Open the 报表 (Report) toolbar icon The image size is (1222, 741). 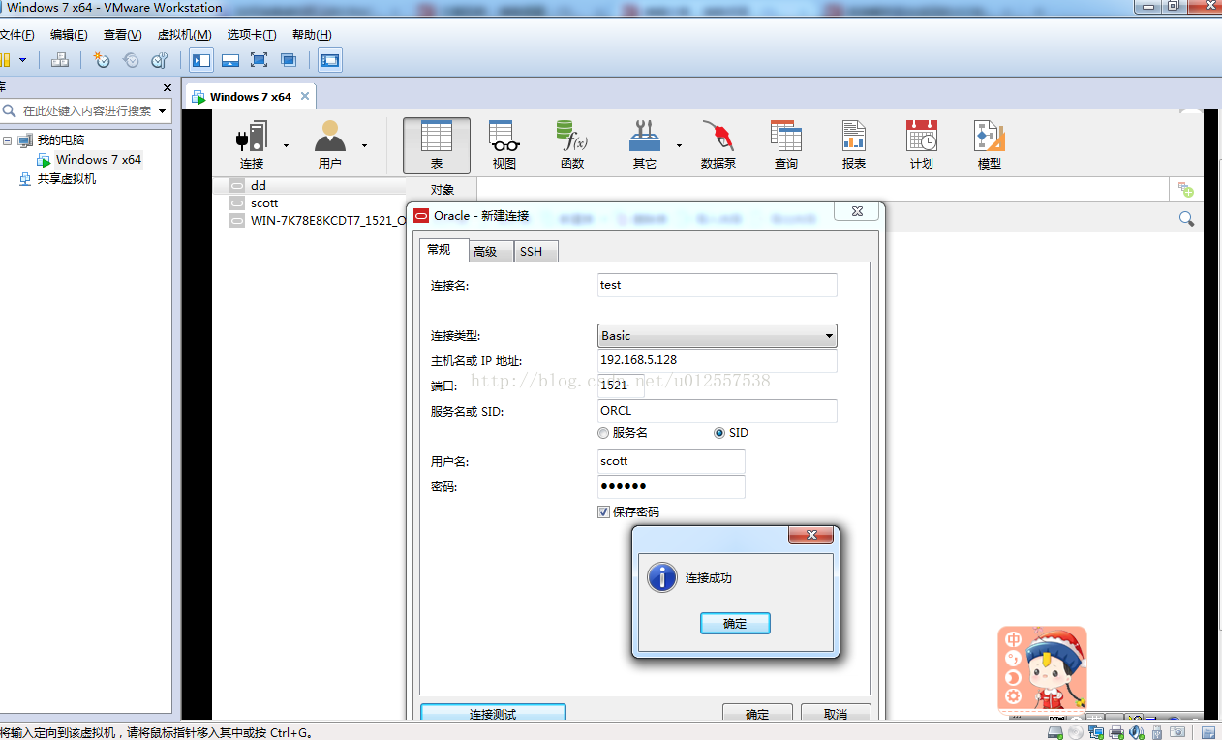pos(854,145)
